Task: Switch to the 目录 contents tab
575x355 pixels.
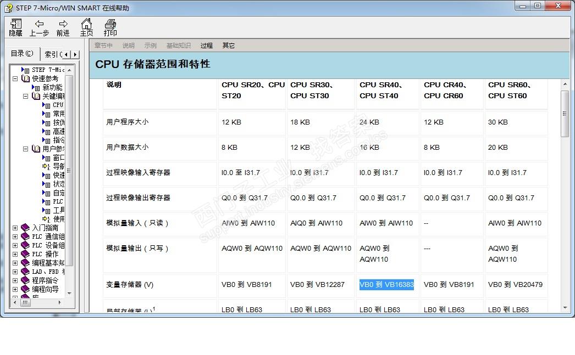Action: tap(21, 53)
